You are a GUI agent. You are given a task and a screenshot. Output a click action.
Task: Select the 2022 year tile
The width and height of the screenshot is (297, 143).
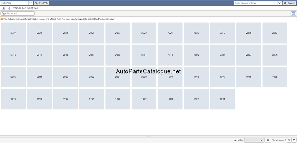[144, 33]
